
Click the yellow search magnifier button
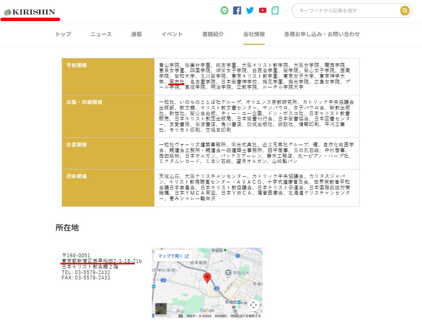point(405,11)
